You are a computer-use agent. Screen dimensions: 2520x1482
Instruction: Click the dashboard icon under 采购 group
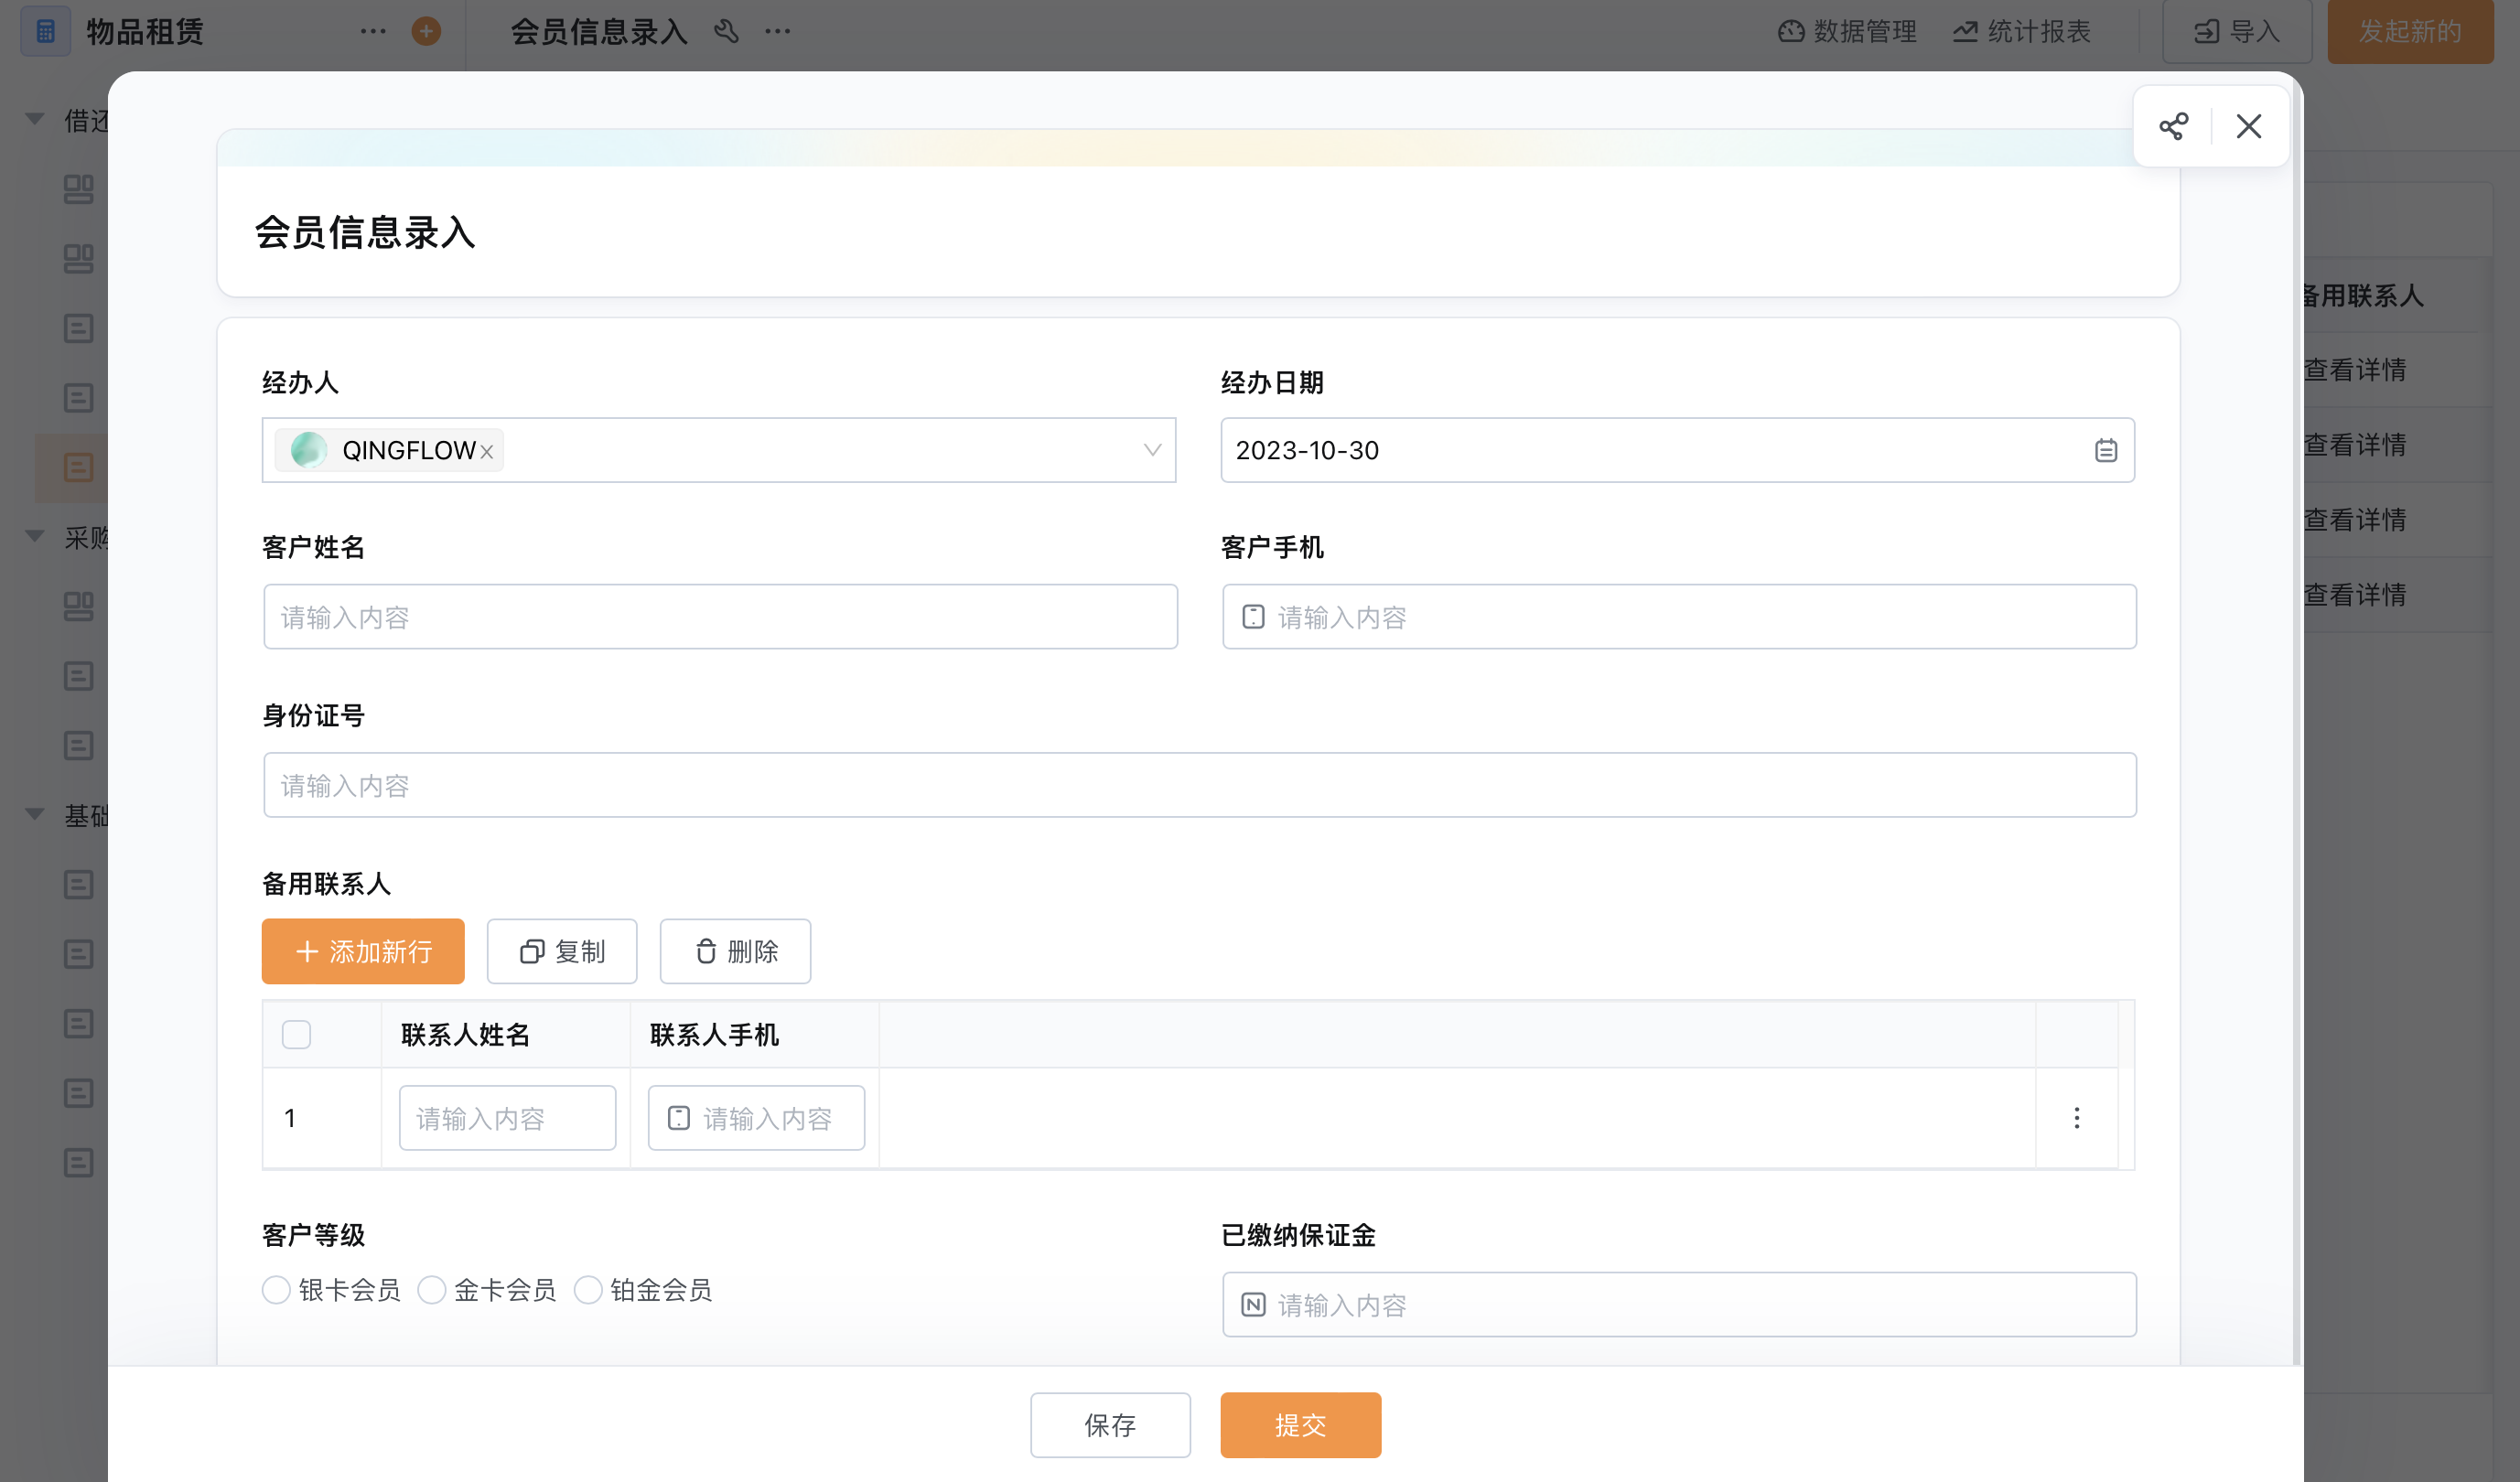coord(78,606)
